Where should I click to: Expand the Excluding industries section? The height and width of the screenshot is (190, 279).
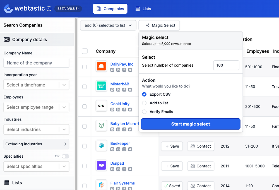pos(36,144)
